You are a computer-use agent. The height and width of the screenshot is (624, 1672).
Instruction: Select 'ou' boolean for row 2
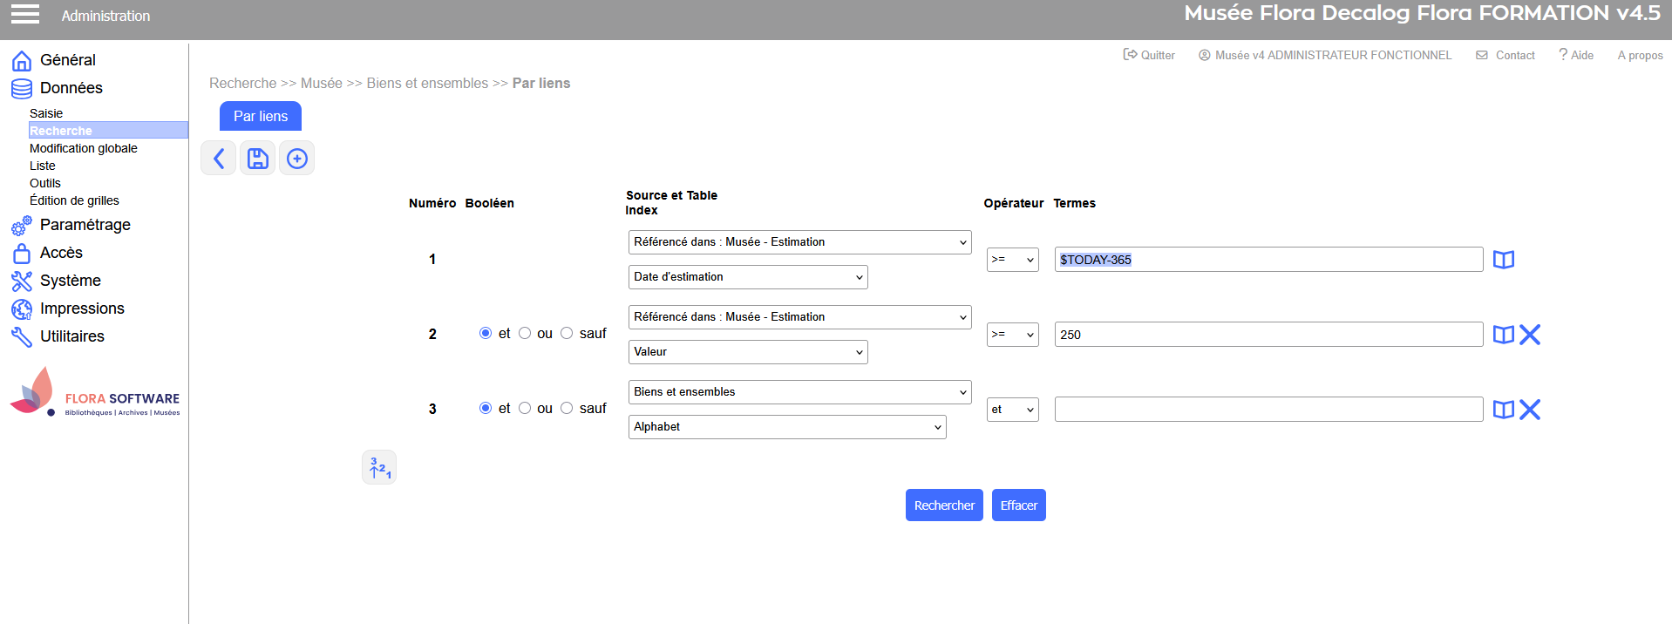click(x=525, y=334)
